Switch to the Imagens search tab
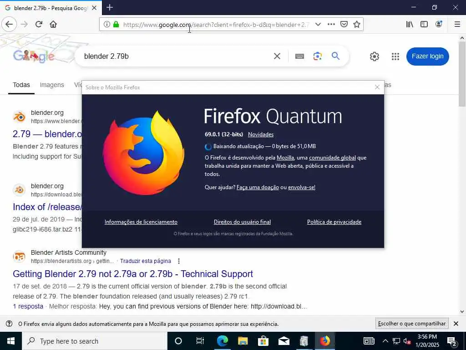 click(52, 85)
